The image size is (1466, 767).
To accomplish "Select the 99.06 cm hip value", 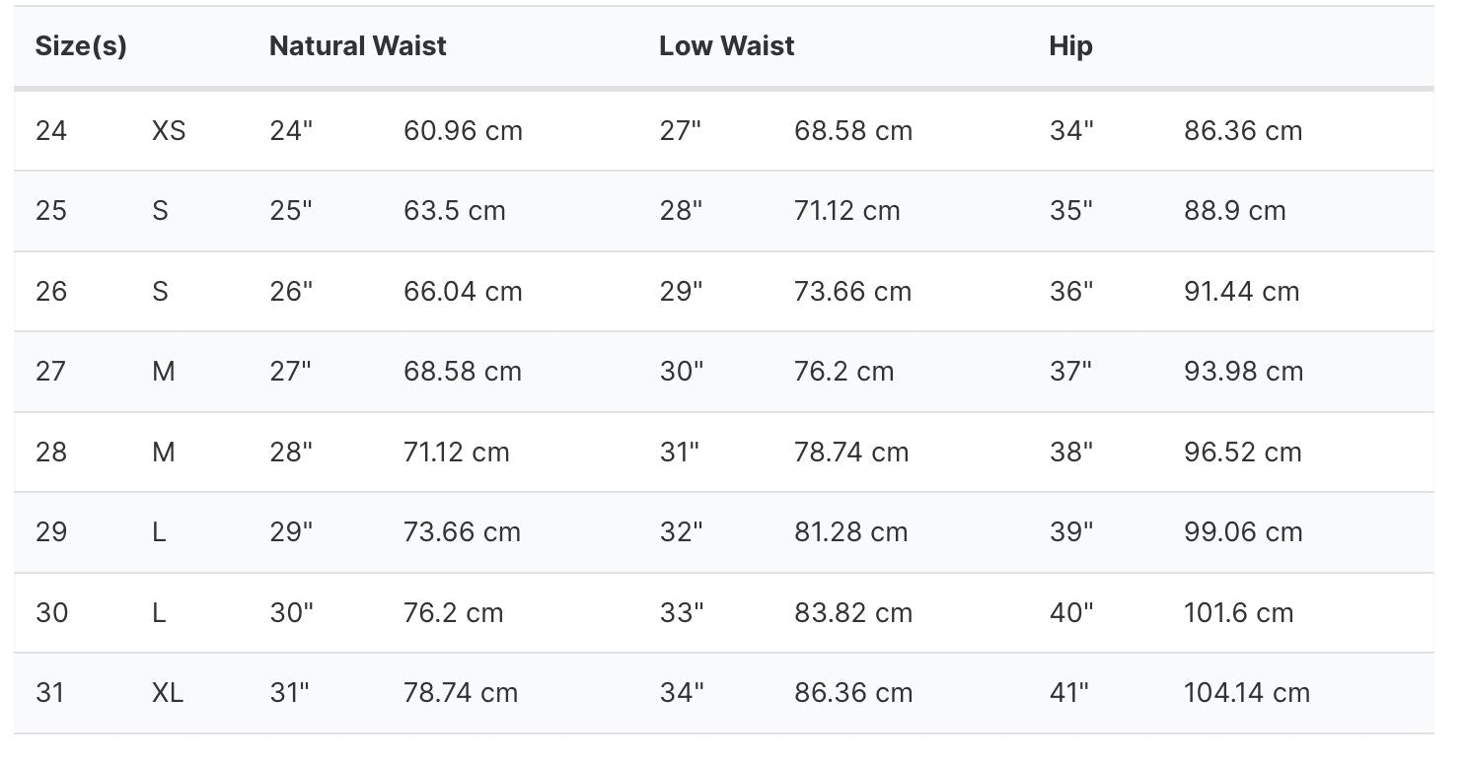I will tap(1243, 532).
